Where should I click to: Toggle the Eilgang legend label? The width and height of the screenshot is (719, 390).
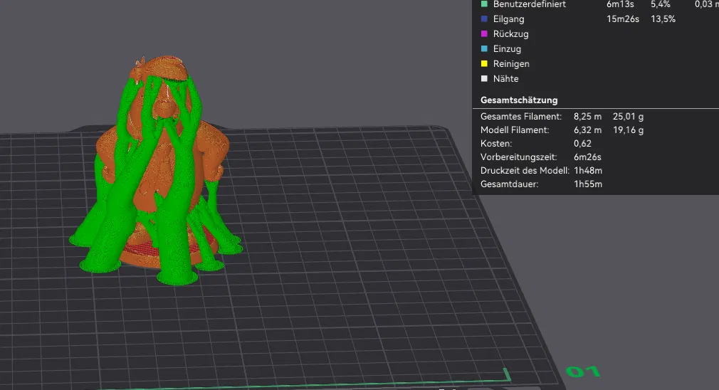click(x=508, y=19)
